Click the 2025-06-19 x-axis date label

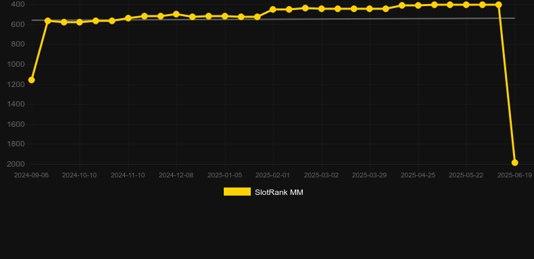point(514,175)
